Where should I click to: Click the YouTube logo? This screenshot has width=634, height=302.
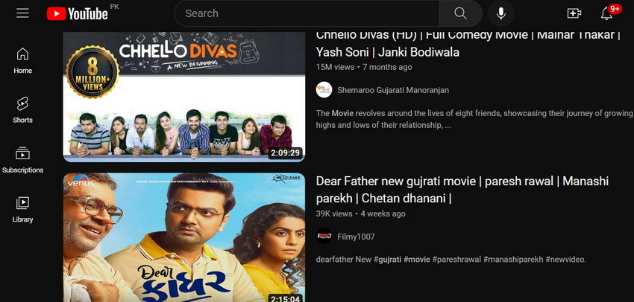[78, 13]
